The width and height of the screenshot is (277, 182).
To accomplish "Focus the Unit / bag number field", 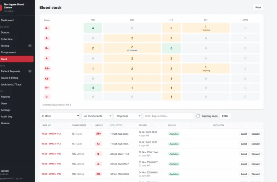I will (168, 116).
